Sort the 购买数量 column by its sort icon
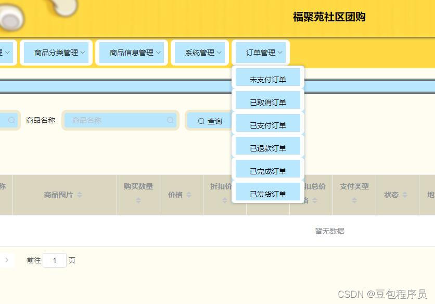435x304 pixels. (138, 200)
